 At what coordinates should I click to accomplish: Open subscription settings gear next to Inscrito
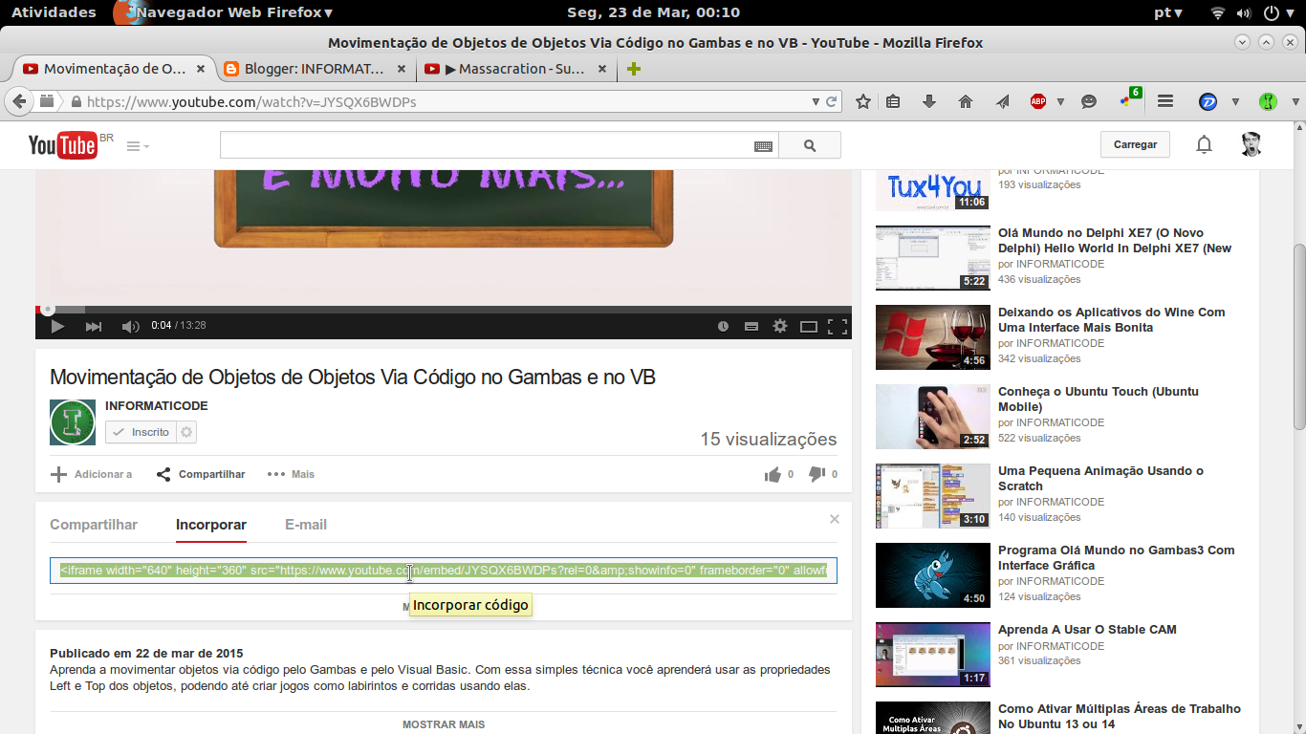click(186, 432)
